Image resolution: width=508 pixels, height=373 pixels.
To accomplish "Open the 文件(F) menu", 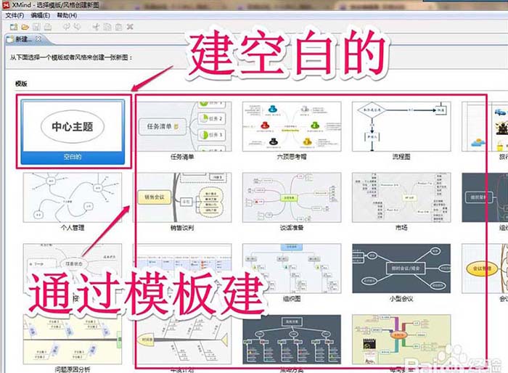I will 15,15.
